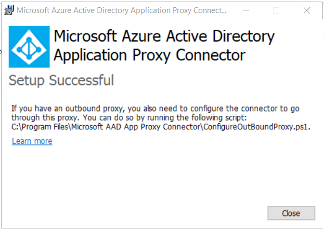Click the window title text in the title bar
This screenshot has height=230, width=324.
point(122,10)
